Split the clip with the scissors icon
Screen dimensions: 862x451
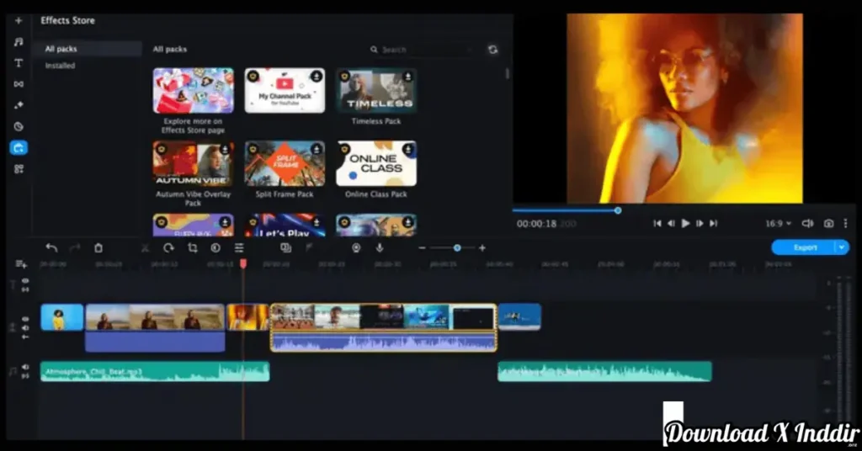pyautogui.click(x=145, y=247)
